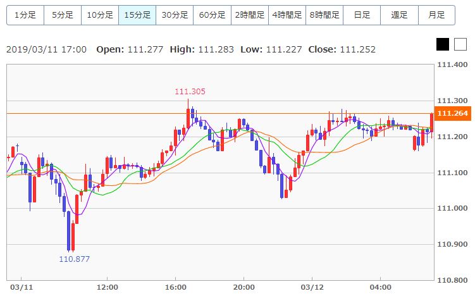Show the weekly 週足 chart
Image resolution: width=475 pixels, height=296 pixels.
click(399, 15)
